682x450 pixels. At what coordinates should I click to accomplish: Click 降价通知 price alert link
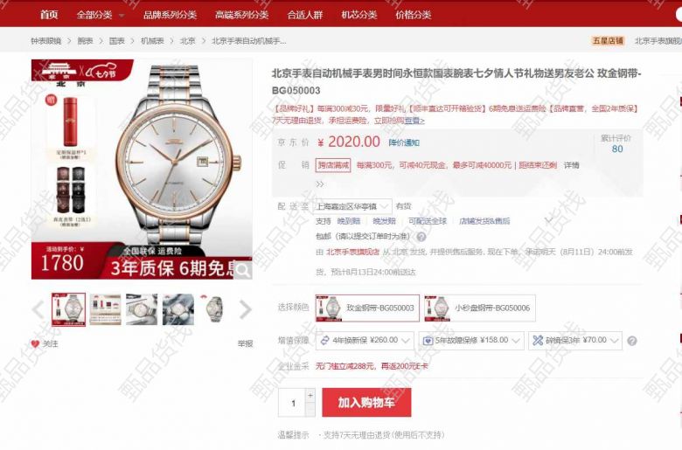click(404, 142)
